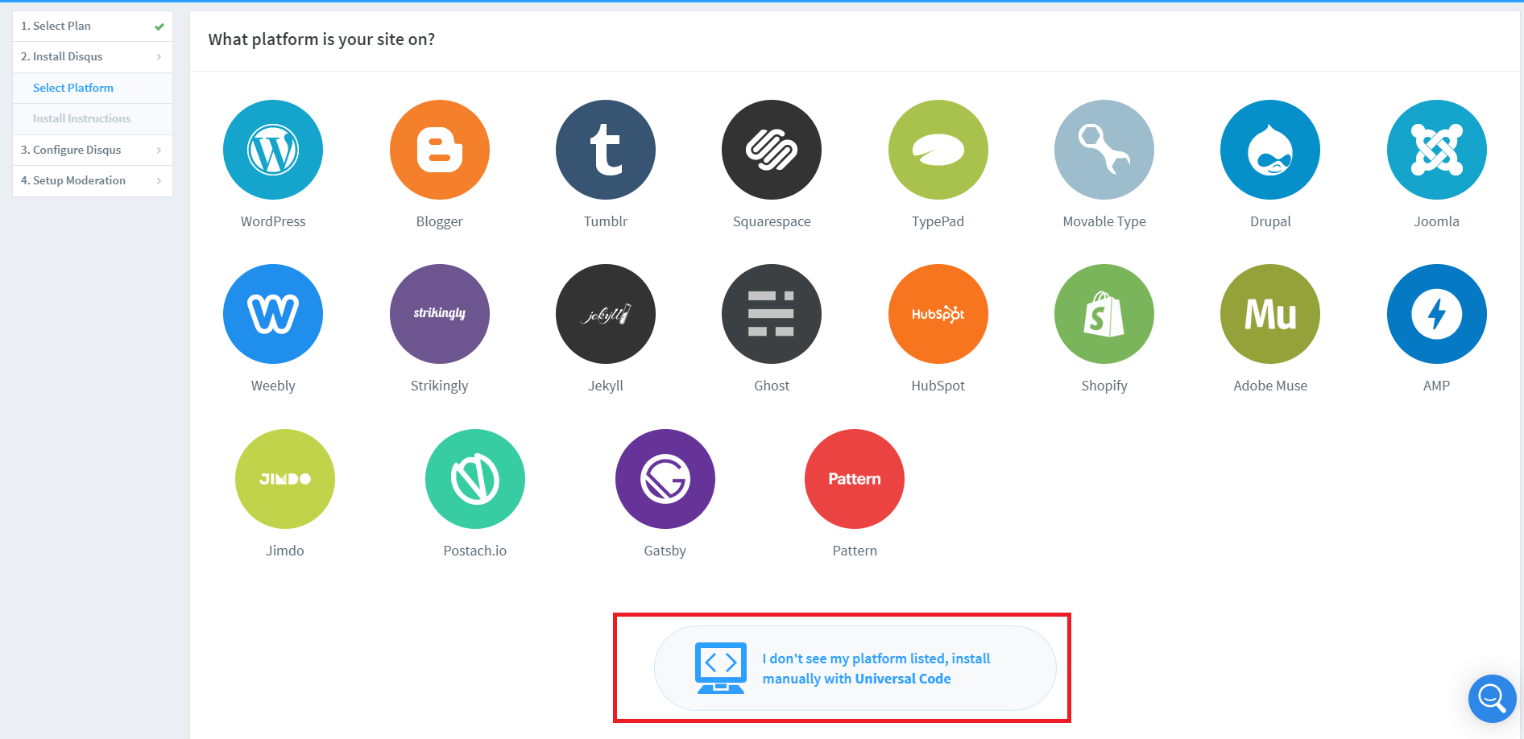This screenshot has width=1524, height=739.
Task: Choose the Jimdo platform icon
Action: (x=285, y=479)
